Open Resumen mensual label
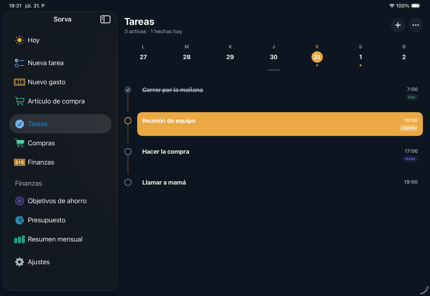Screen dimensions: 430x296 point(55,239)
